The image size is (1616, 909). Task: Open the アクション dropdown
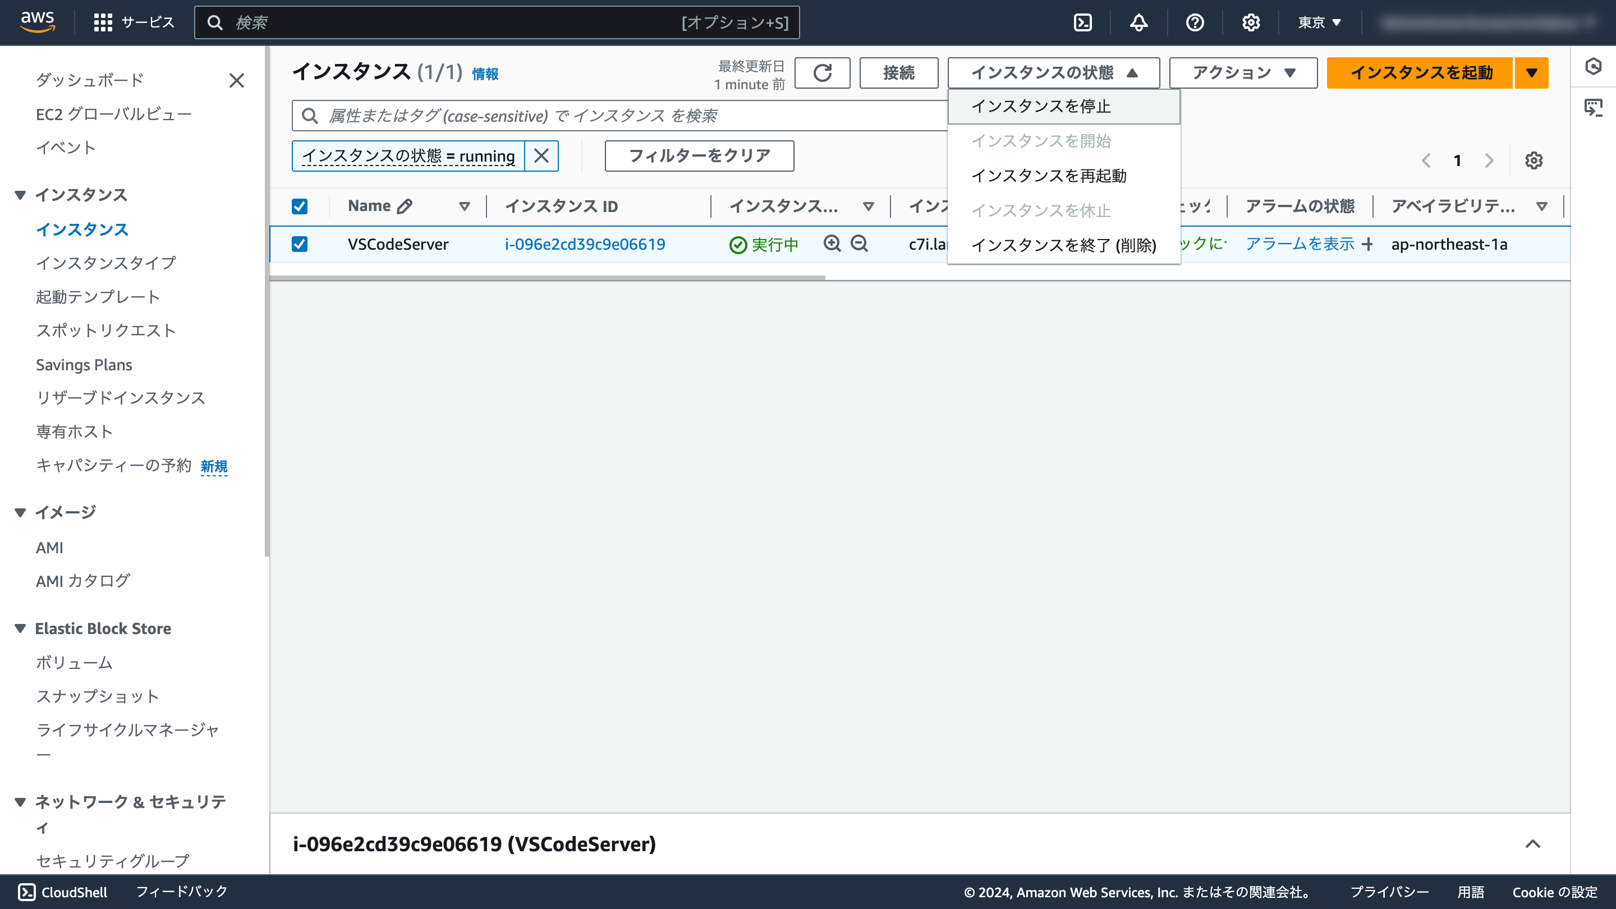click(1243, 73)
